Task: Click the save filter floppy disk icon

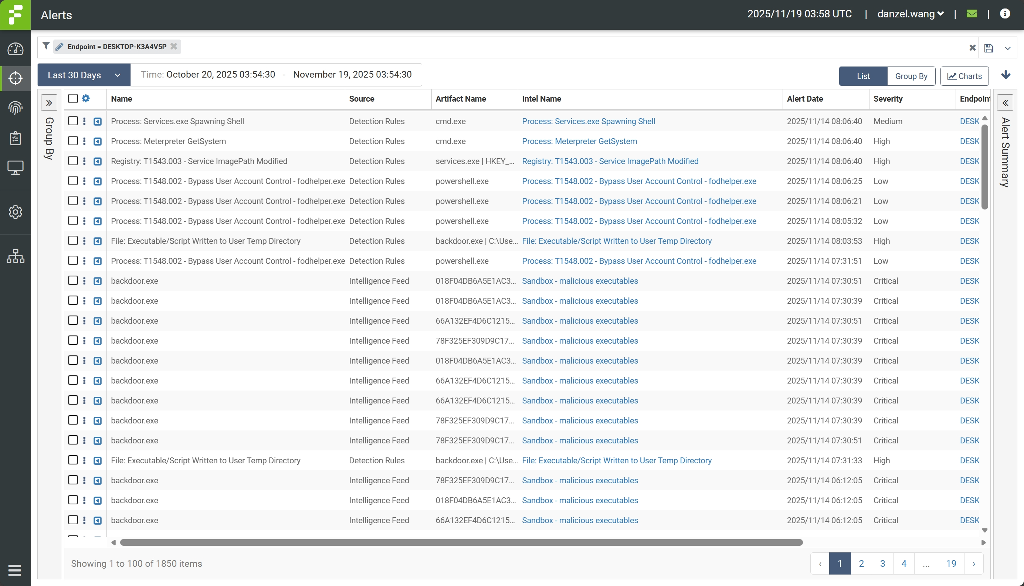Action: coord(989,48)
